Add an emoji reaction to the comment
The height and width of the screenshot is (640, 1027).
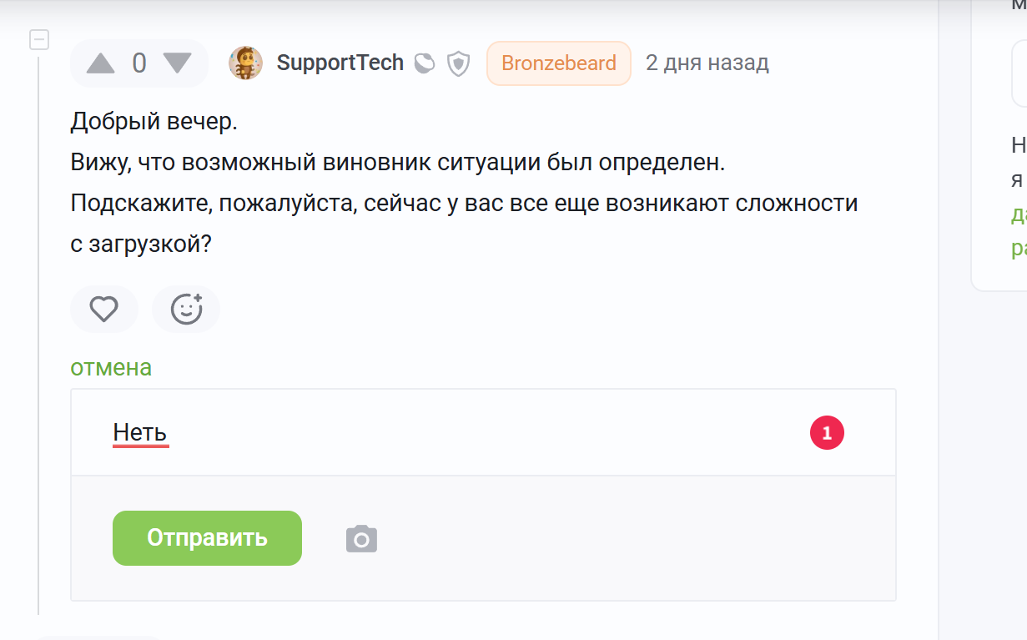186,310
